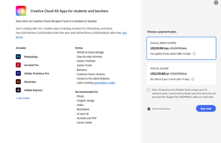The height and width of the screenshot is (143, 221).
Task: Click the Graphic design recommendation item
Action: pyautogui.click(x=86, y=101)
